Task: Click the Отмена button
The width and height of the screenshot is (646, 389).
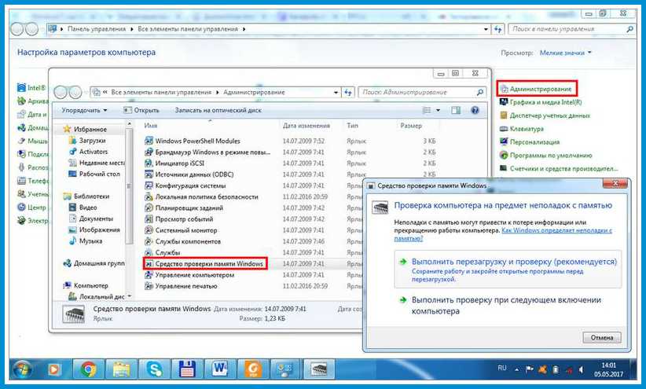Action: pos(602,337)
